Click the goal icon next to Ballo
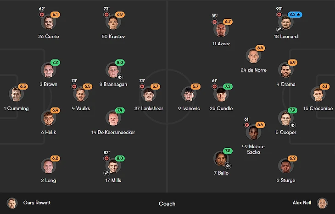335x214 pixels. (x=228, y=166)
